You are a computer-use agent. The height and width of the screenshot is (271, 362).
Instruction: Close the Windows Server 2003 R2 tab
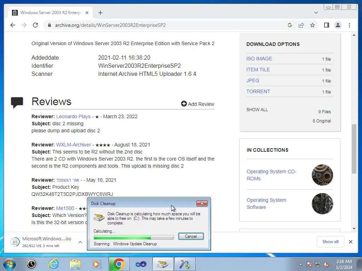pos(87,13)
